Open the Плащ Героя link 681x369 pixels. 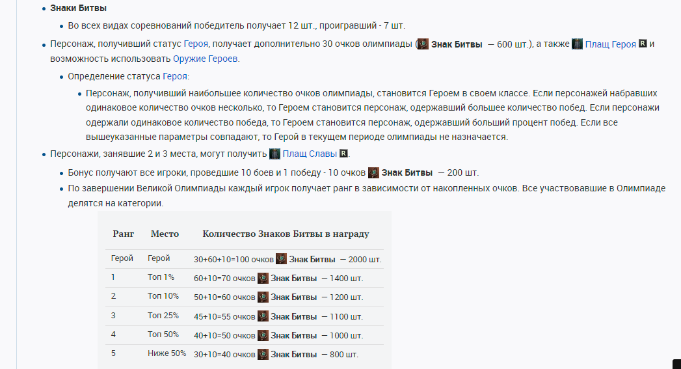pyautogui.click(x=610, y=44)
